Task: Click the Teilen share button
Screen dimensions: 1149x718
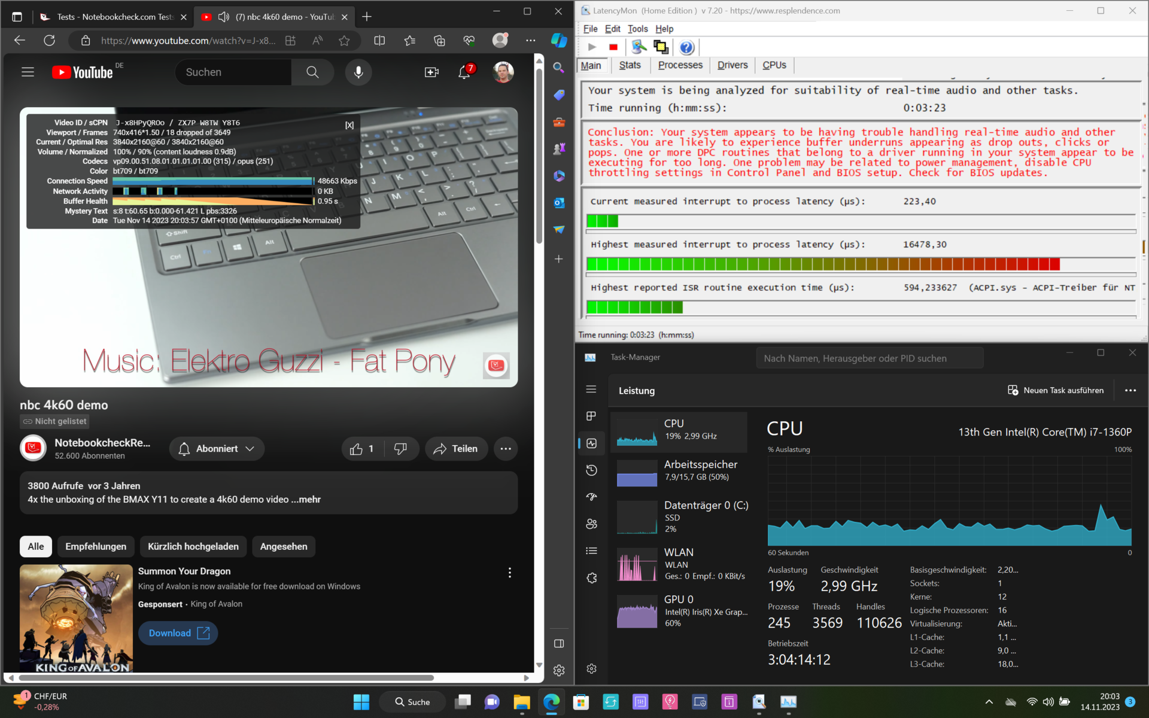Action: [x=456, y=449]
